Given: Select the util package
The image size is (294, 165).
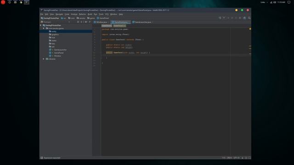Looking at the screenshot, I should click(52, 47).
